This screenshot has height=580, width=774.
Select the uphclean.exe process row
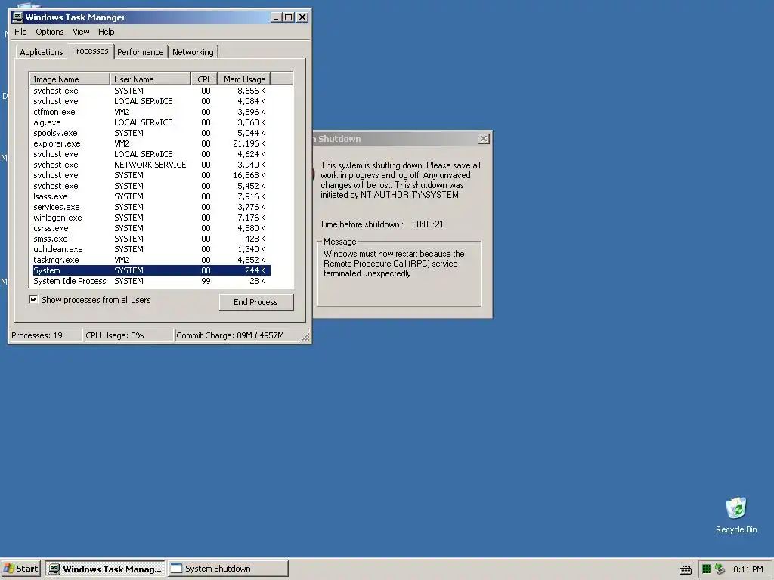tap(151, 249)
